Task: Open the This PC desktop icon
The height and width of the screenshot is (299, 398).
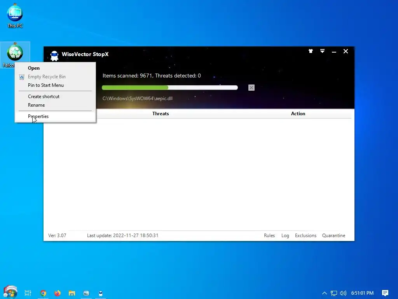Action: (15, 16)
